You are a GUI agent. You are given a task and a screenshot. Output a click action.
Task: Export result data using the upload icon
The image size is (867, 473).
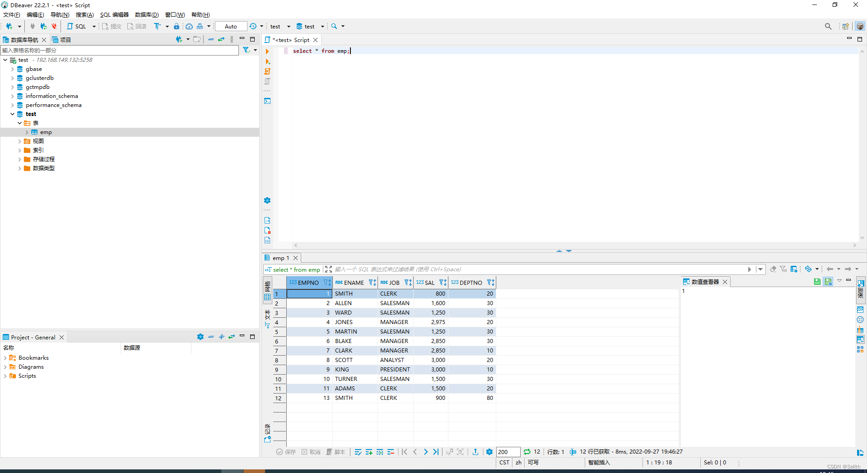coord(475,452)
